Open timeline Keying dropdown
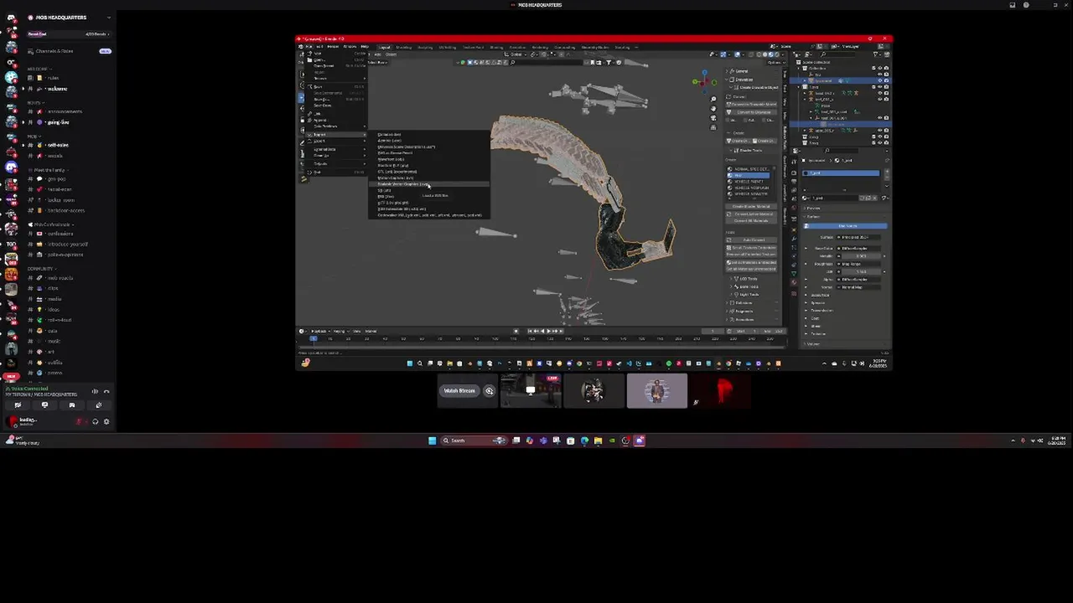 point(340,331)
